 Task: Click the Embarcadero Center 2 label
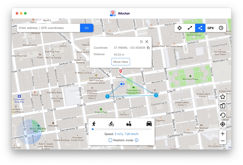pyautogui.click(x=204, y=95)
